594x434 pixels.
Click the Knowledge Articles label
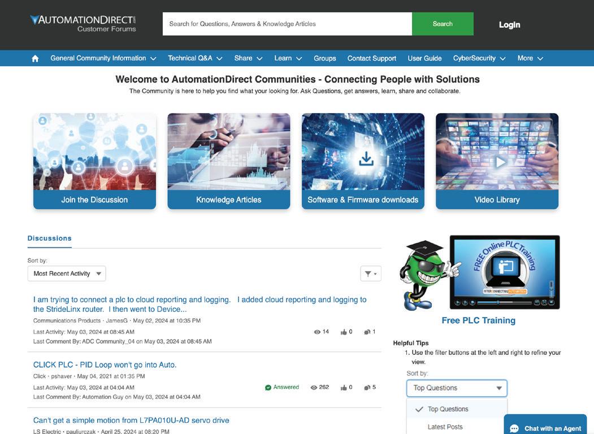pyautogui.click(x=228, y=199)
